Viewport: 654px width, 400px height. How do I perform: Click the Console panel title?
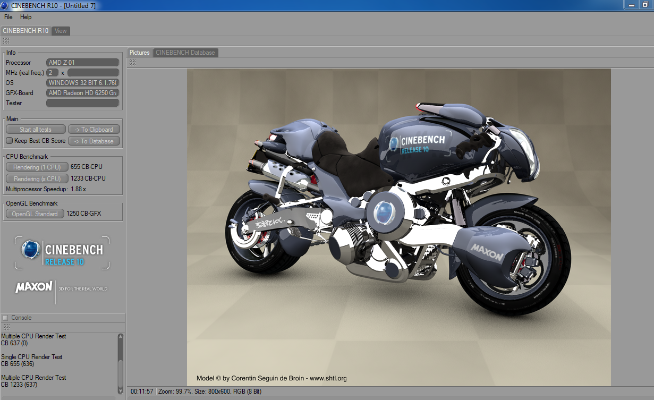22,318
